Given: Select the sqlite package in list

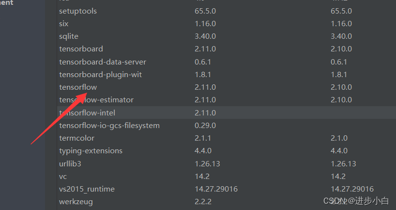Looking at the screenshot, I should coord(69,36).
